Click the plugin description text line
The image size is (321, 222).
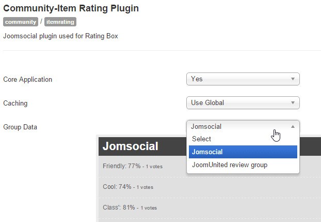pos(61,36)
